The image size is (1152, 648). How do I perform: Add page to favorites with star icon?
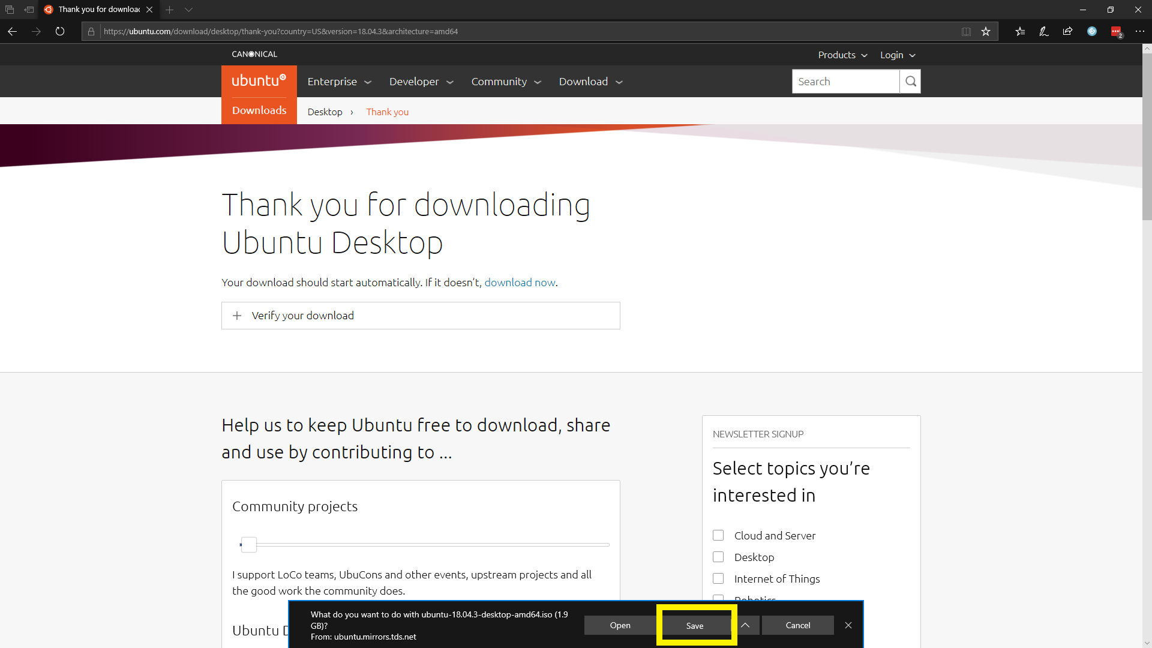click(x=986, y=32)
